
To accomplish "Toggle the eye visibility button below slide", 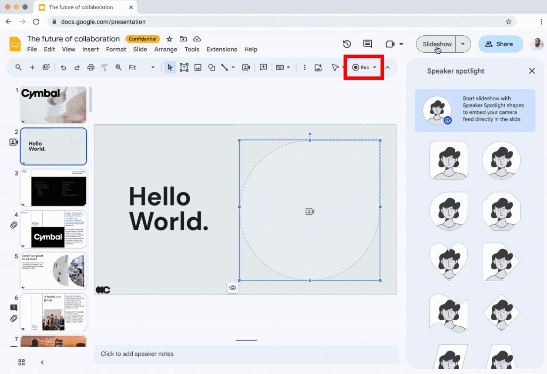I will pos(233,288).
